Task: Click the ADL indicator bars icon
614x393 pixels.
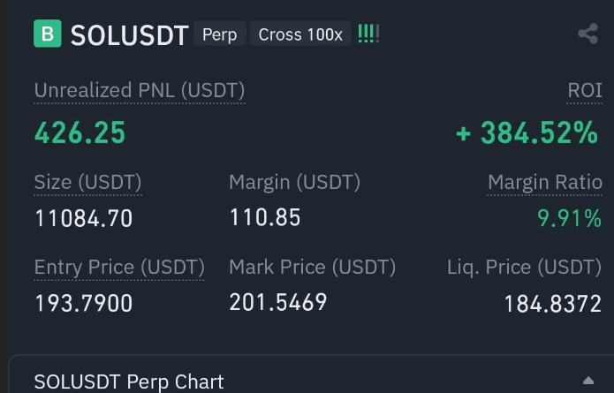Action: point(369,34)
